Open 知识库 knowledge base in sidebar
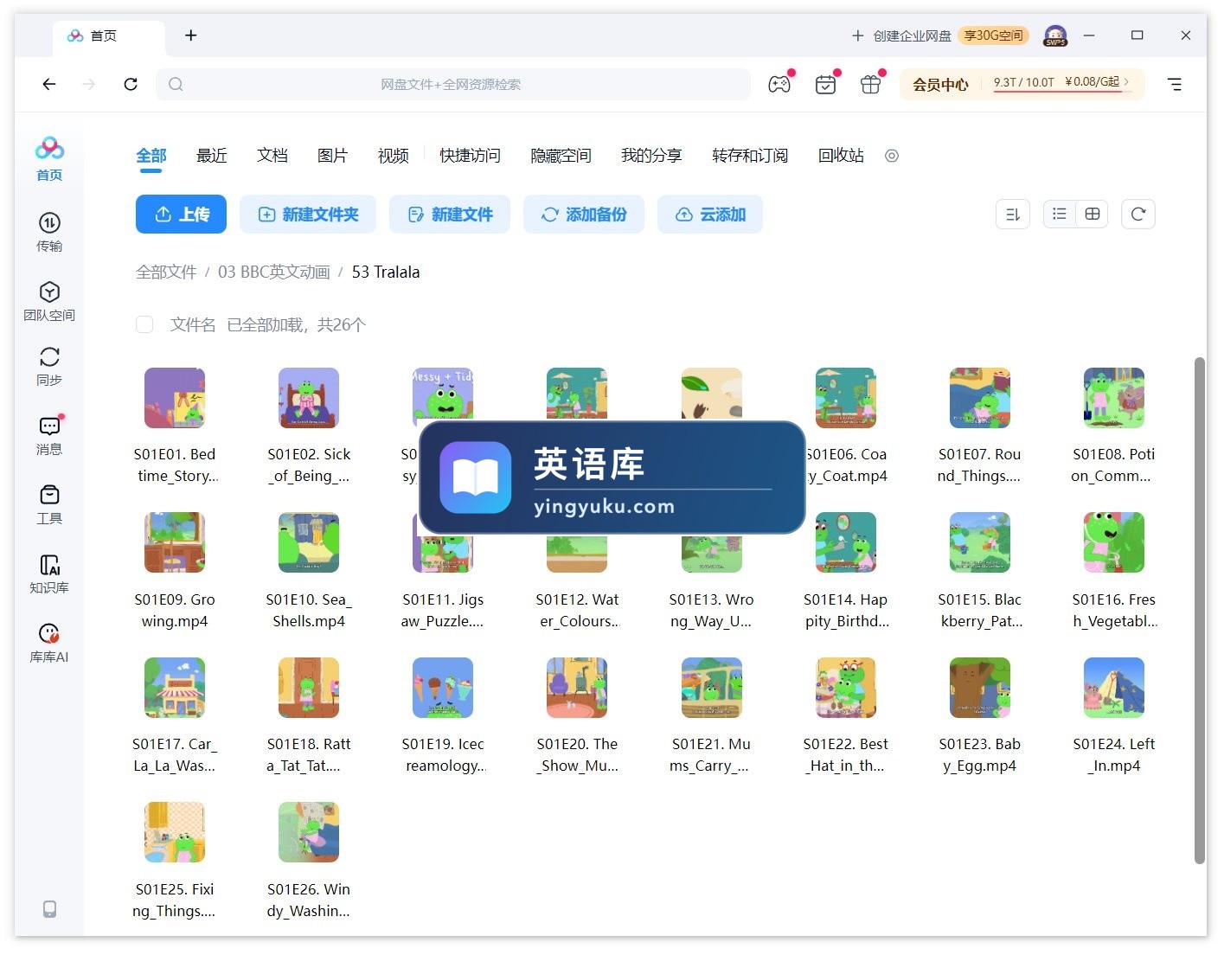1224x955 pixels. (x=49, y=574)
